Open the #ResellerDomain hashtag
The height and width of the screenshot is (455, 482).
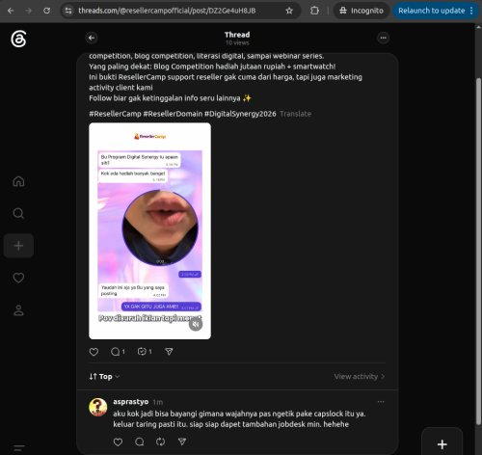click(x=173, y=114)
